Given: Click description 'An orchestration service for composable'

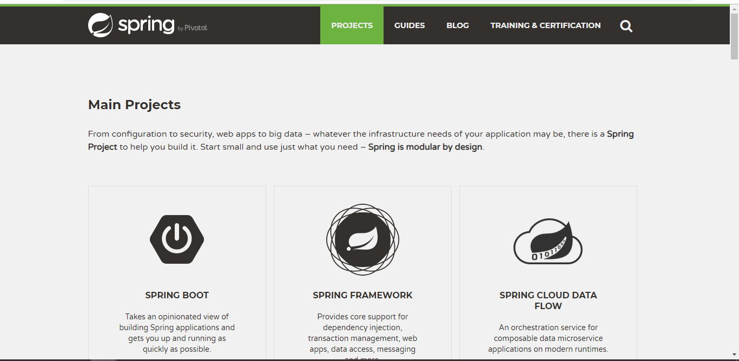Looking at the screenshot, I should pyautogui.click(x=548, y=338).
